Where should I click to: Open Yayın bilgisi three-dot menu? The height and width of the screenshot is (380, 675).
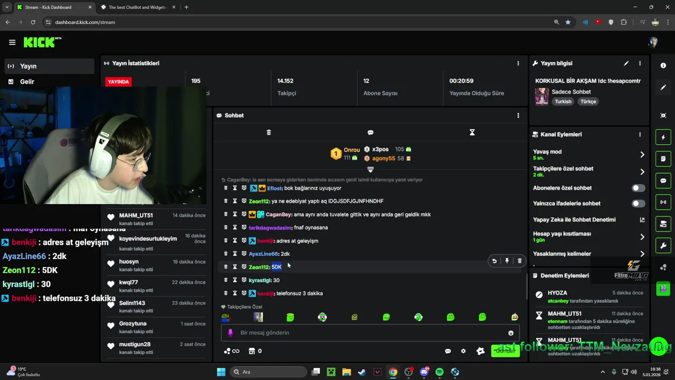(x=640, y=63)
